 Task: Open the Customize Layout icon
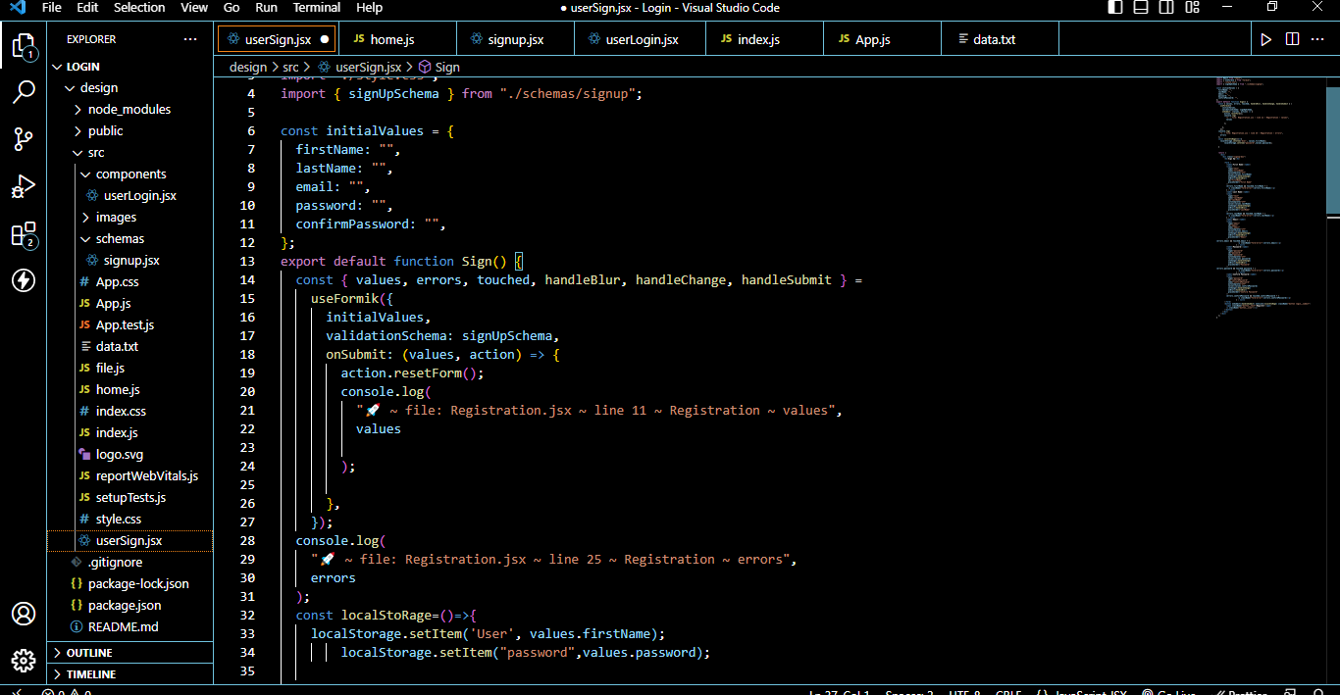pyautogui.click(x=1192, y=8)
